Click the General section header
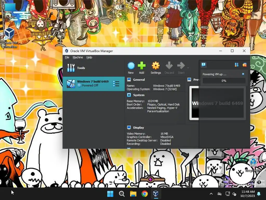266x200 pixels. coord(139,80)
